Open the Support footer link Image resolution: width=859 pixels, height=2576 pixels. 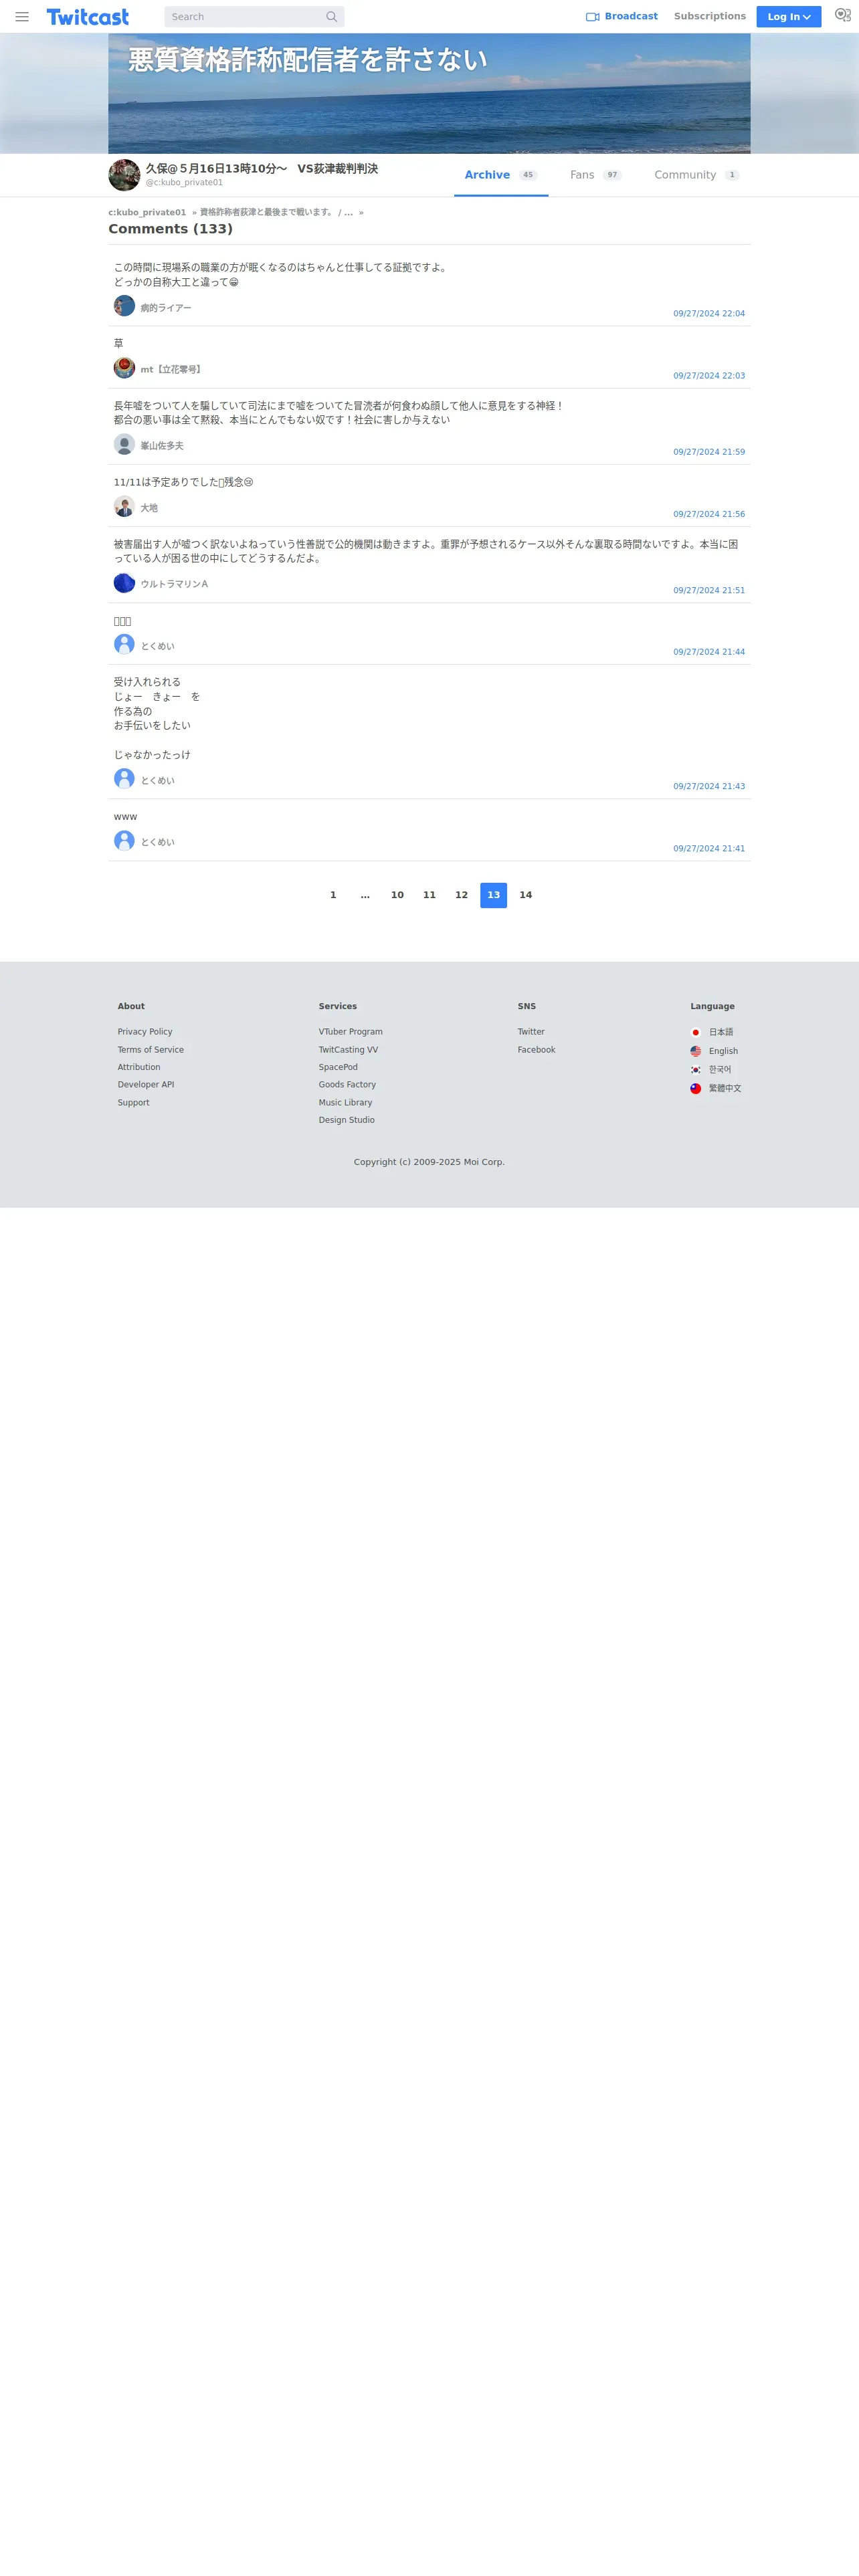click(133, 1103)
